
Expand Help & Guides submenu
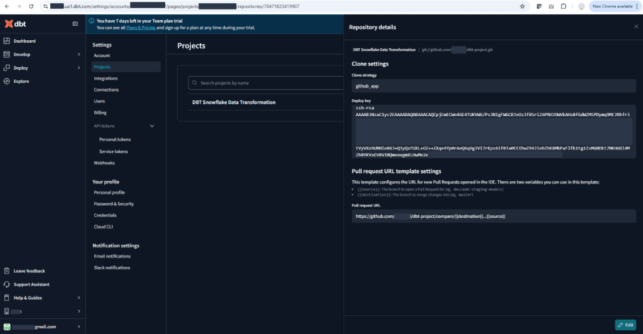coord(78,298)
